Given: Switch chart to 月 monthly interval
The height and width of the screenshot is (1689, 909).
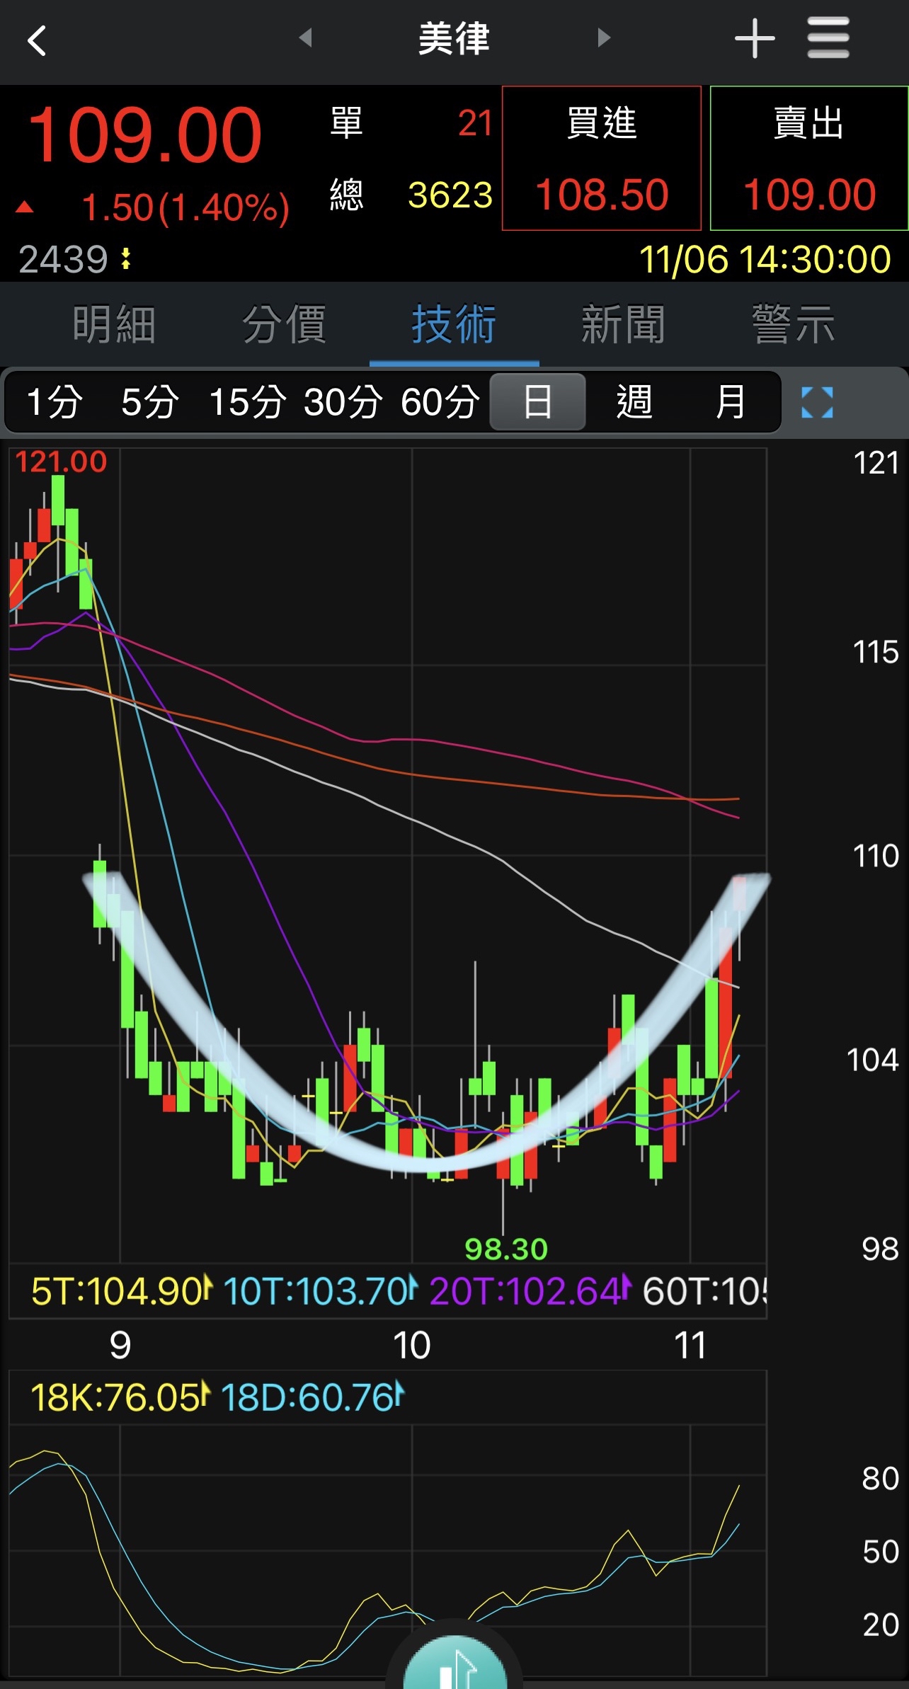Looking at the screenshot, I should pos(730,402).
